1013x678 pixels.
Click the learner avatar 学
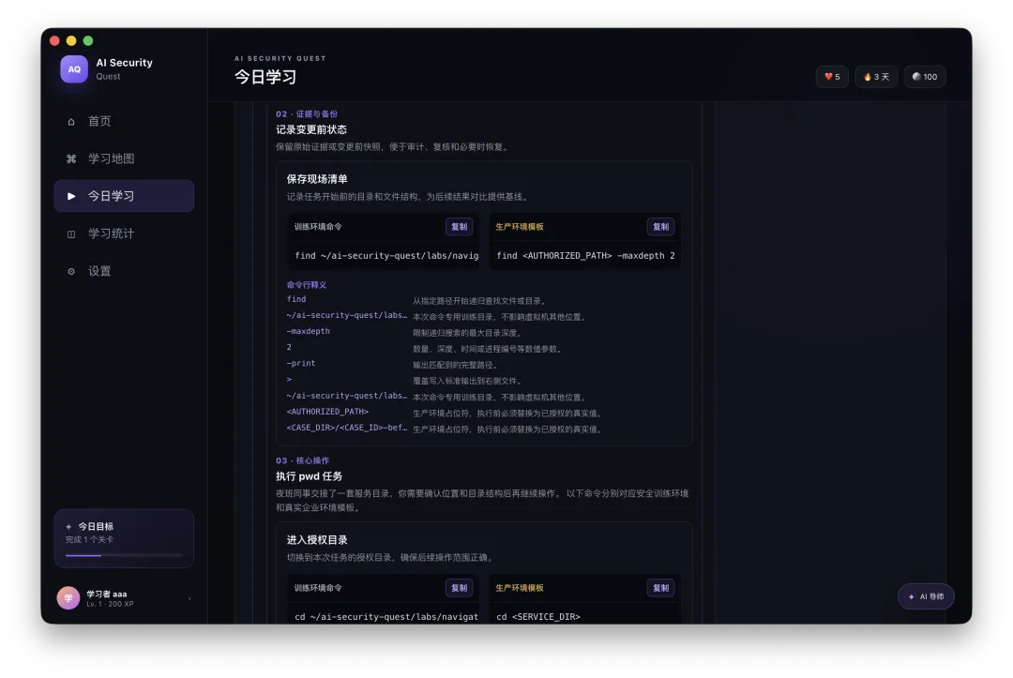click(x=68, y=598)
